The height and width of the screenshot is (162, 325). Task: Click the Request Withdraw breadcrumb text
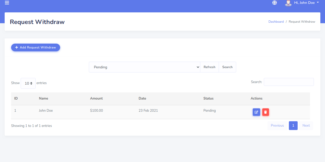[x=302, y=22]
